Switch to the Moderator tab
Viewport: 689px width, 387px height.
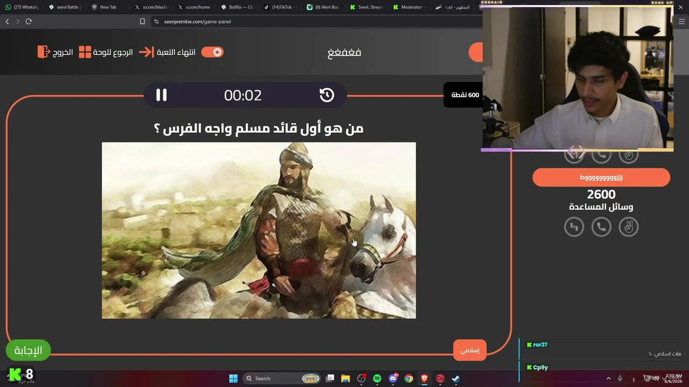click(x=410, y=7)
